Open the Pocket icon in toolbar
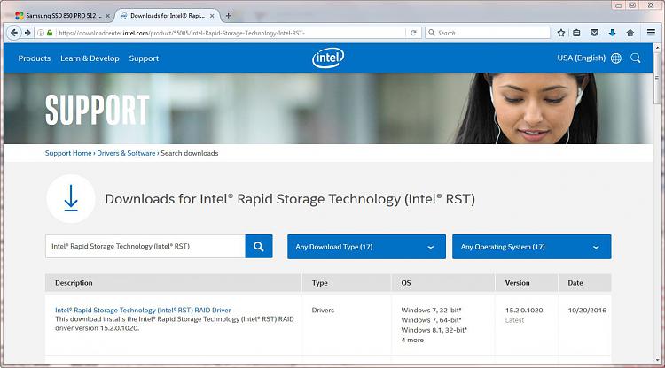Viewport: 665px width, 368px height. 594,33
